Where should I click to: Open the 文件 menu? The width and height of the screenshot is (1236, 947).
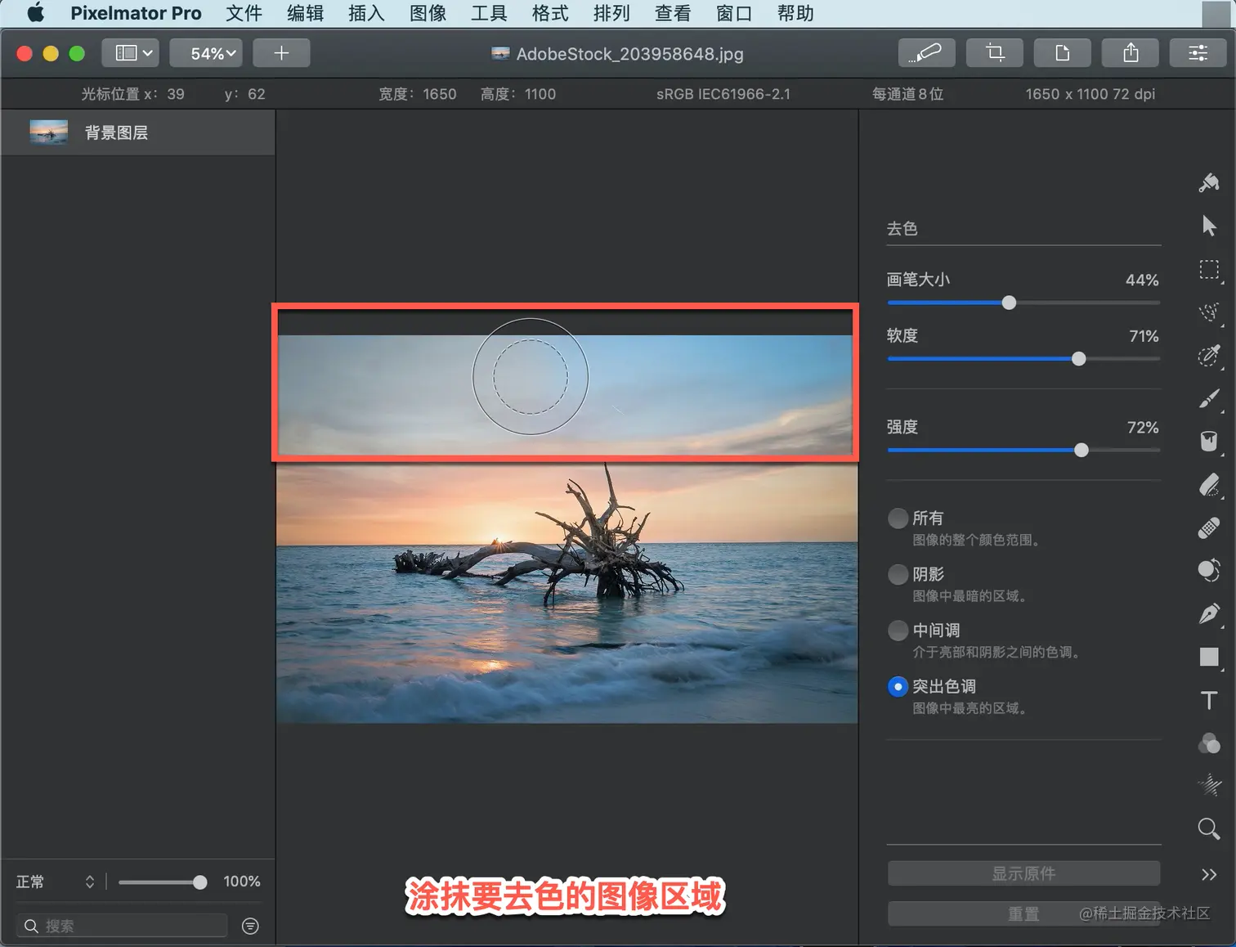click(244, 13)
